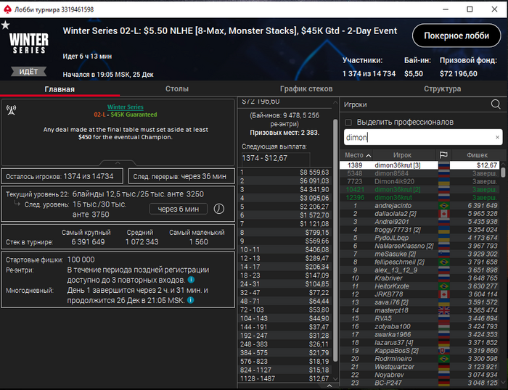508x390 pixels.
Task: Click Осталось игроков 1374 из 14734 box
Action: [x=62, y=176]
